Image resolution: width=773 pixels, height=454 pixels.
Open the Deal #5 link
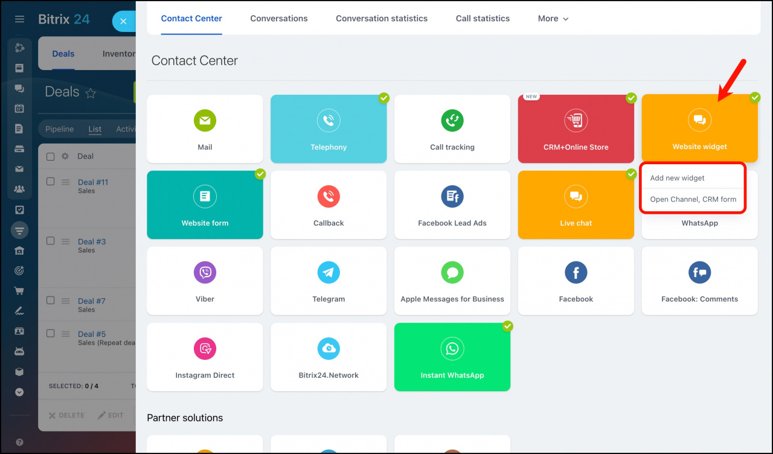[x=92, y=334]
